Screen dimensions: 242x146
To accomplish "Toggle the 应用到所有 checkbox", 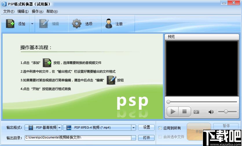I will click(x=160, y=128).
